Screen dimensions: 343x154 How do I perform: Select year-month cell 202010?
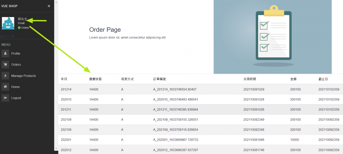coord(66,100)
